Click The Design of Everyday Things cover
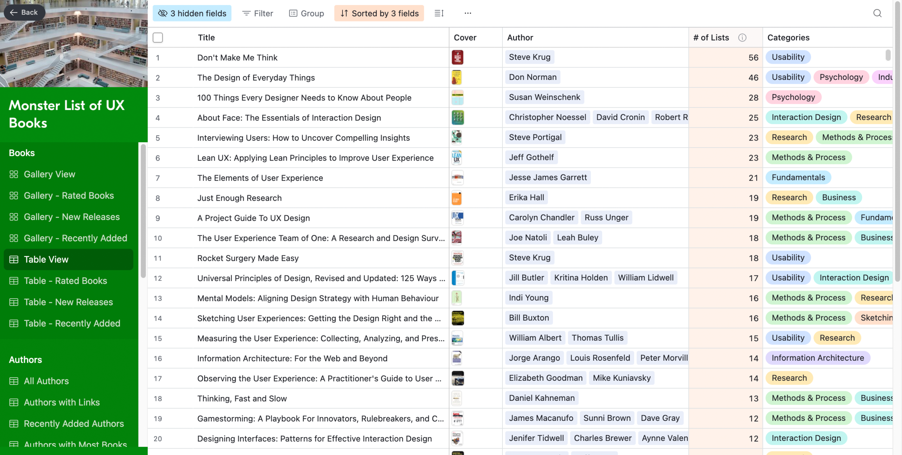 pos(457,77)
